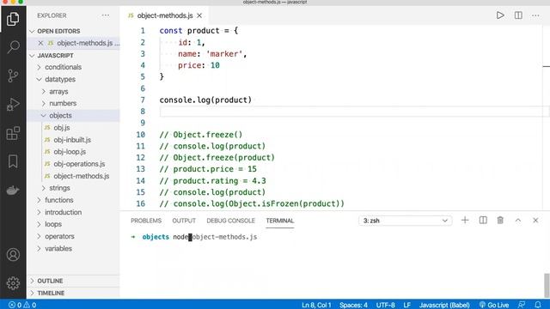Create a new terminal with plus icon
The height and width of the screenshot is (309, 550).
point(465,221)
